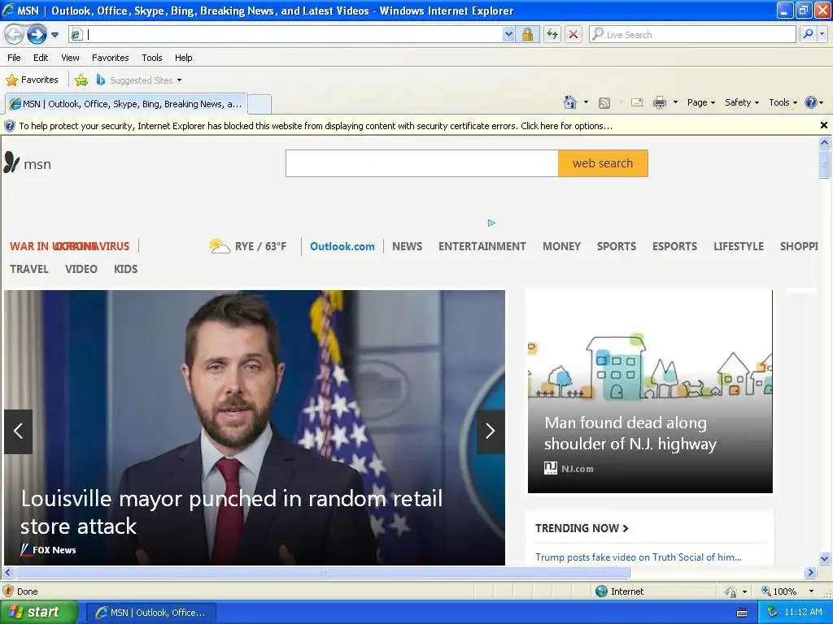Open the Edit menu
833x624 pixels.
tap(41, 58)
